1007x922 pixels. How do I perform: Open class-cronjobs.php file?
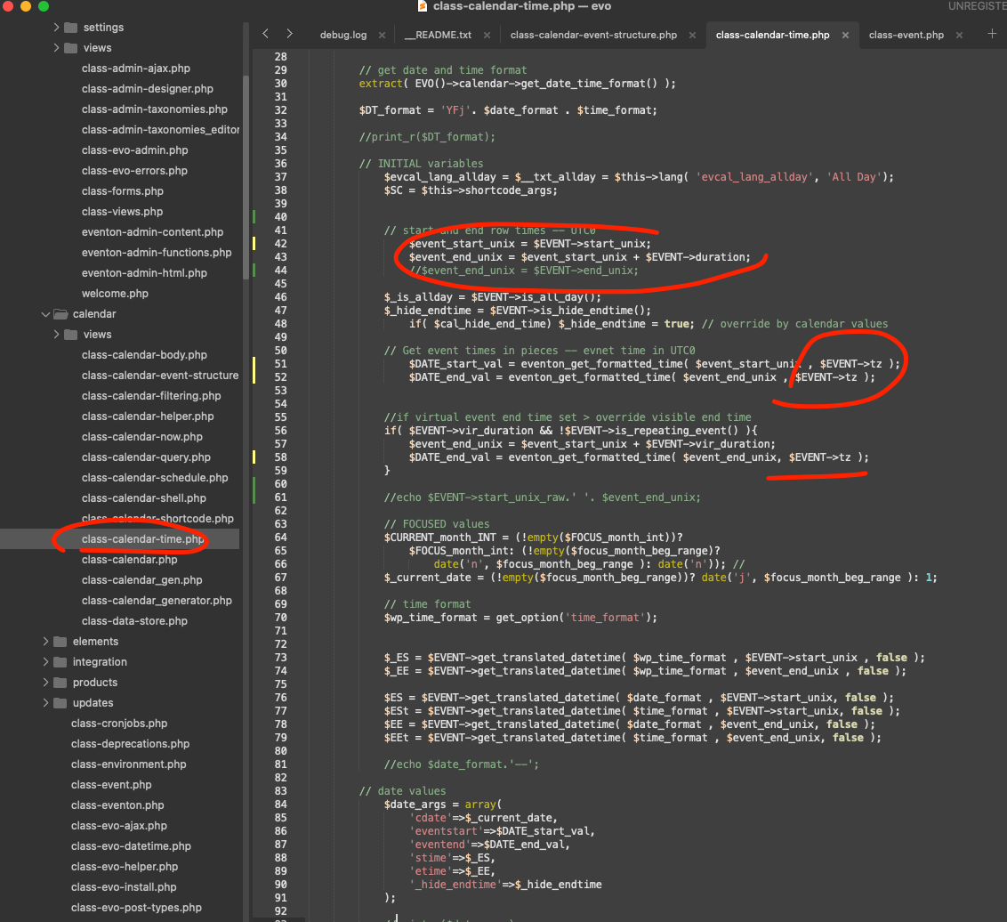tap(119, 724)
